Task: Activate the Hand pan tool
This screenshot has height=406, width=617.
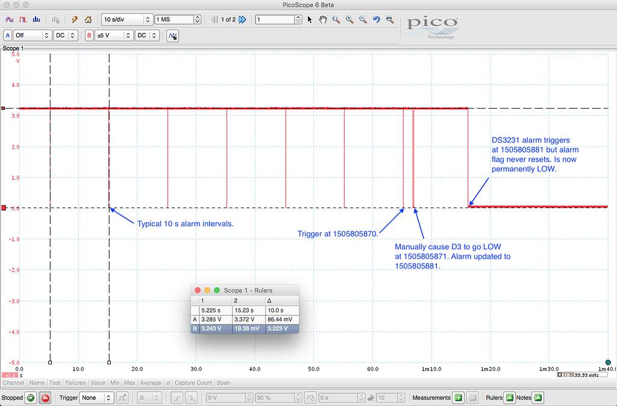Action: 322,19
